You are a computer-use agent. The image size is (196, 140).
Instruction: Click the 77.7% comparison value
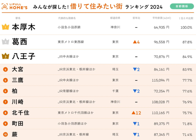[187, 80]
